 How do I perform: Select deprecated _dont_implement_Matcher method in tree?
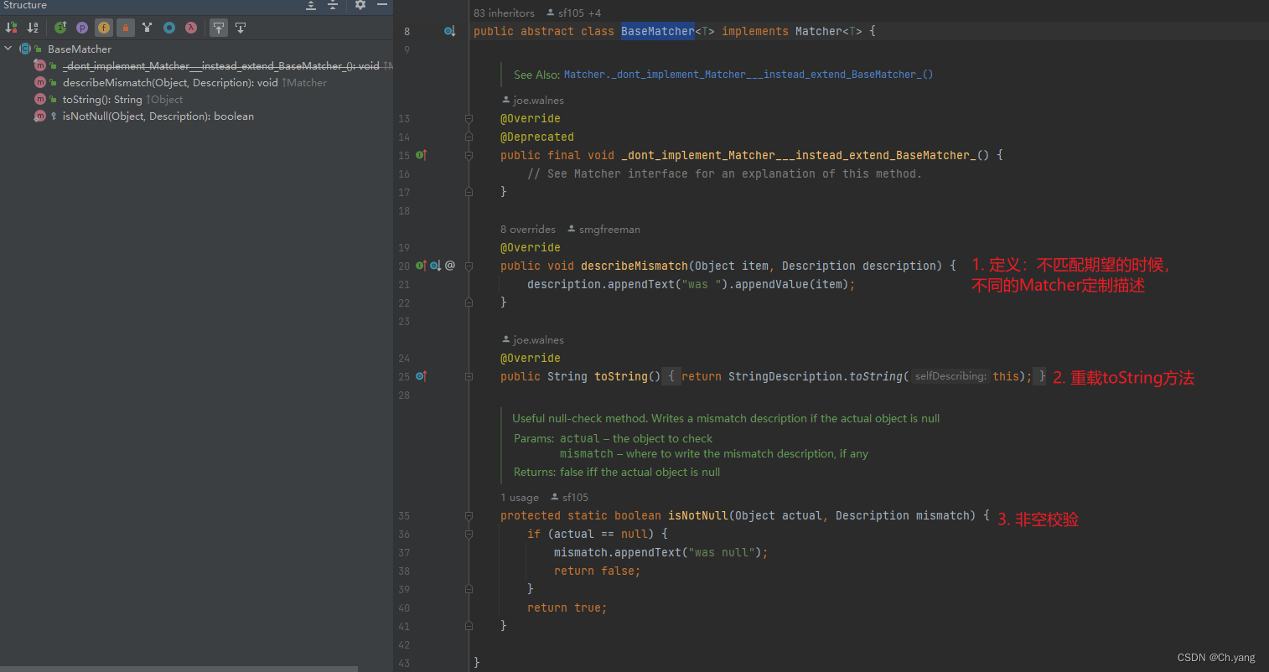[x=221, y=65]
